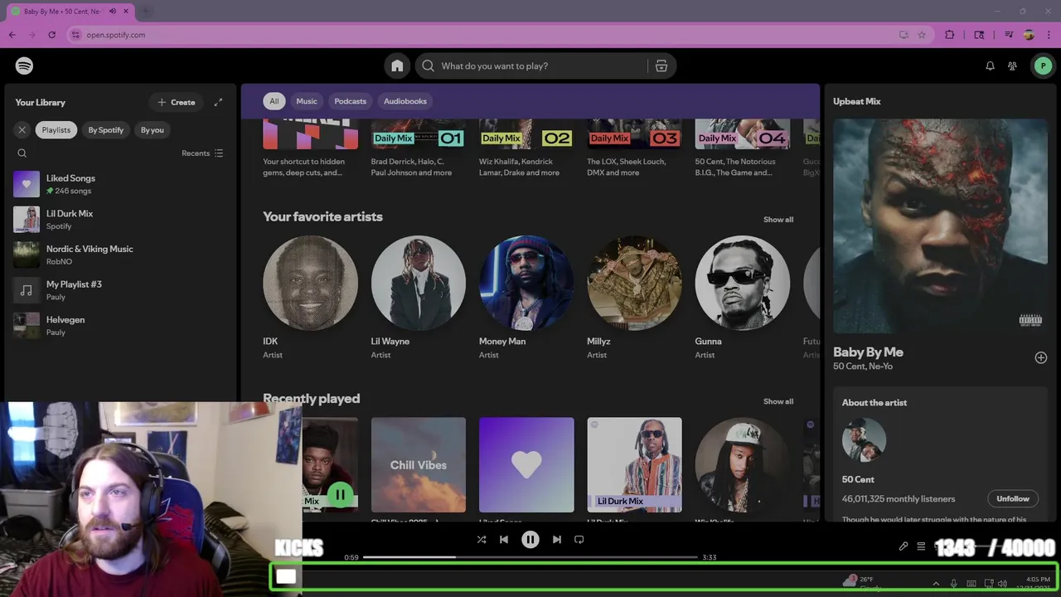Screen dimensions: 1061x597
Task: Open the green P profile menu
Action: (1043, 66)
